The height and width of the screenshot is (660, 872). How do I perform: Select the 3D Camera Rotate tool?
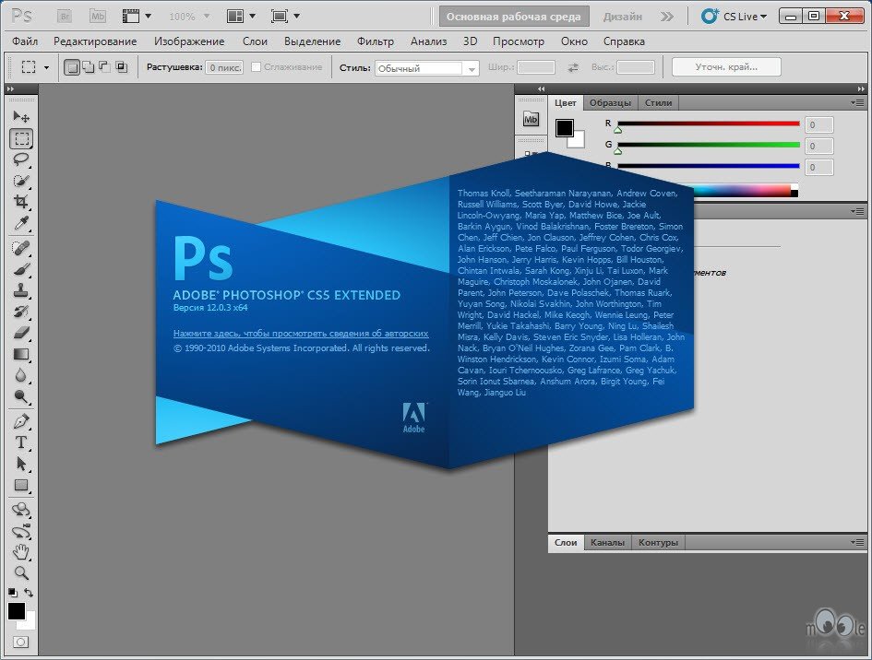pyautogui.click(x=21, y=531)
